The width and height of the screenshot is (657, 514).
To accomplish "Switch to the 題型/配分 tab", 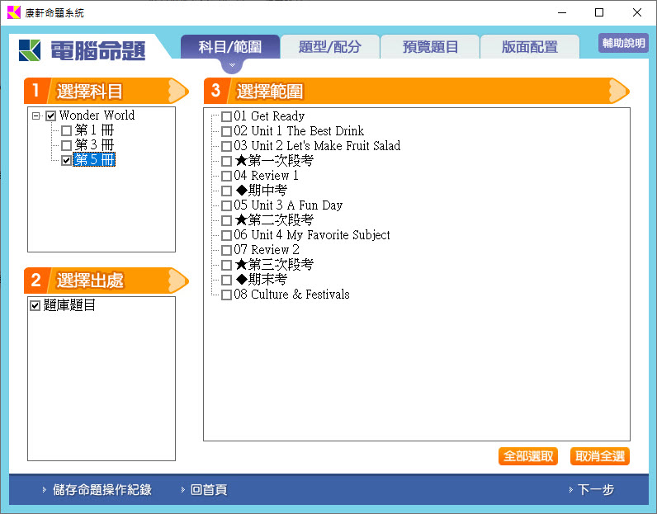I will click(x=330, y=47).
